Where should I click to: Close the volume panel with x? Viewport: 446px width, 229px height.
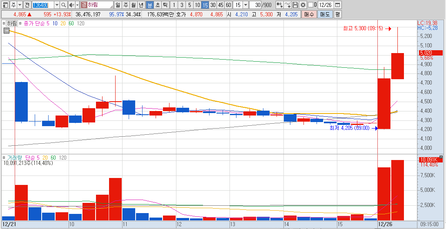[x=441, y=157]
